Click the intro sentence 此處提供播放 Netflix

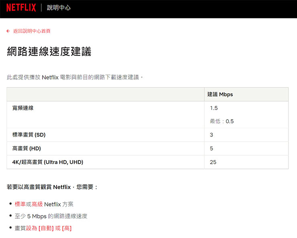point(75,77)
